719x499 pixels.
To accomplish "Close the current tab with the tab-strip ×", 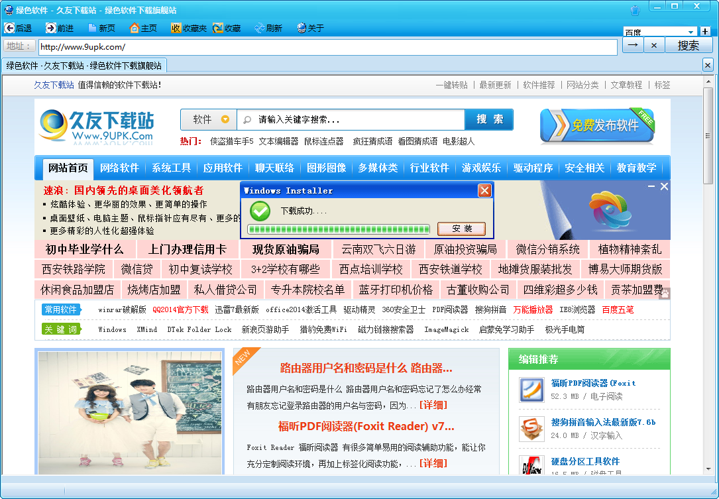I will coord(708,65).
